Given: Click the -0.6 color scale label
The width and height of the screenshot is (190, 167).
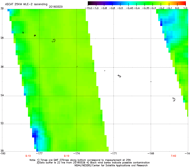Looking at the screenshot, I should point(112,8).
